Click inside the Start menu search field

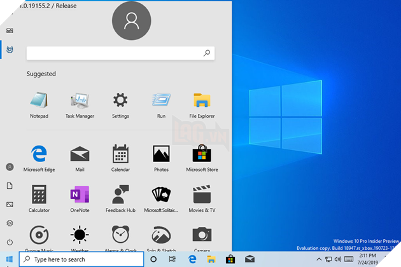point(120,53)
